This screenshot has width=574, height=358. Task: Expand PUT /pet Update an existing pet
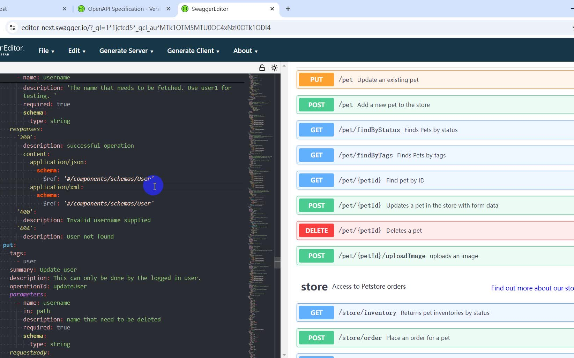tap(435, 79)
